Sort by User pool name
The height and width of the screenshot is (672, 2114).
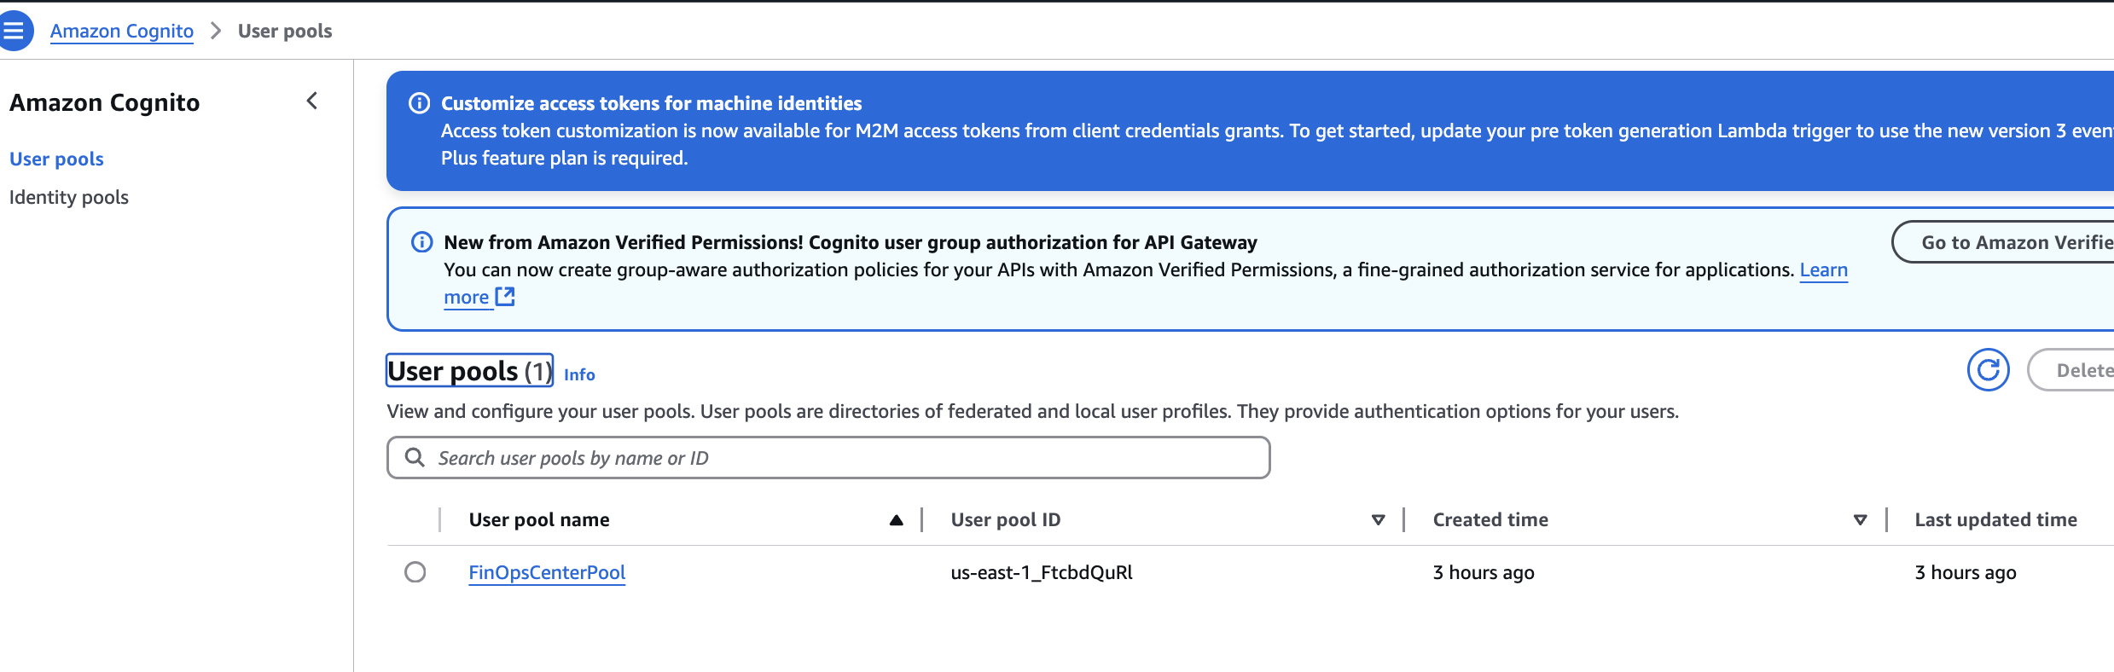896,520
